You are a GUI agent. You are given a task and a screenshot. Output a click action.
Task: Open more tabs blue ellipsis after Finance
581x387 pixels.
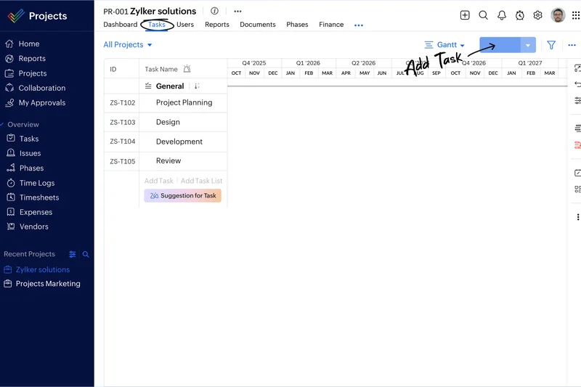pyautogui.click(x=359, y=25)
